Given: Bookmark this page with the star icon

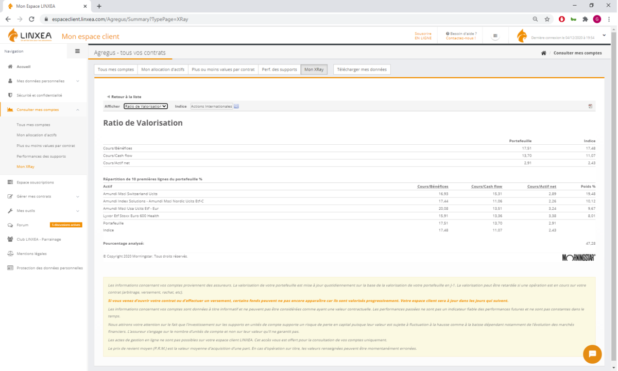Looking at the screenshot, I should pyautogui.click(x=547, y=19).
